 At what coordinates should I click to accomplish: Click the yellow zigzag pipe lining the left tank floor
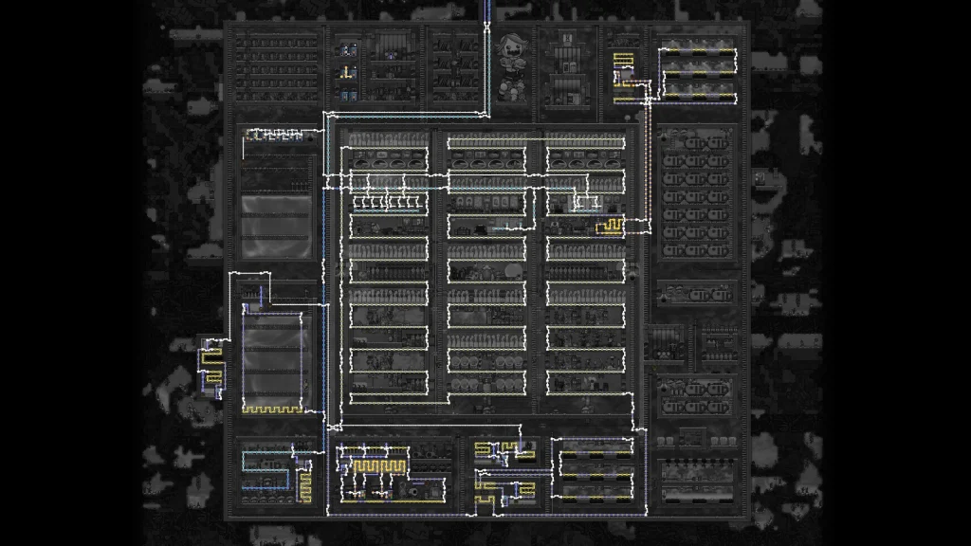tap(272, 409)
